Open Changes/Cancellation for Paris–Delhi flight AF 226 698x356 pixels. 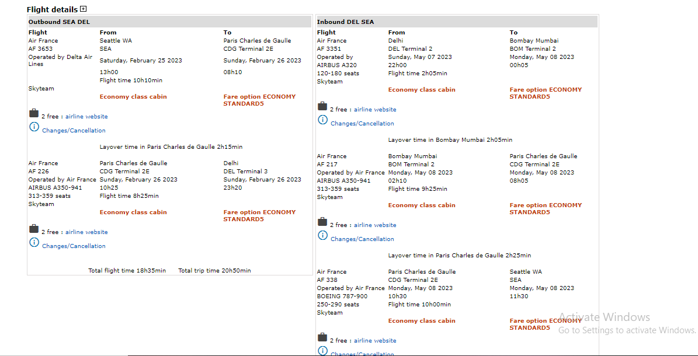click(x=74, y=246)
